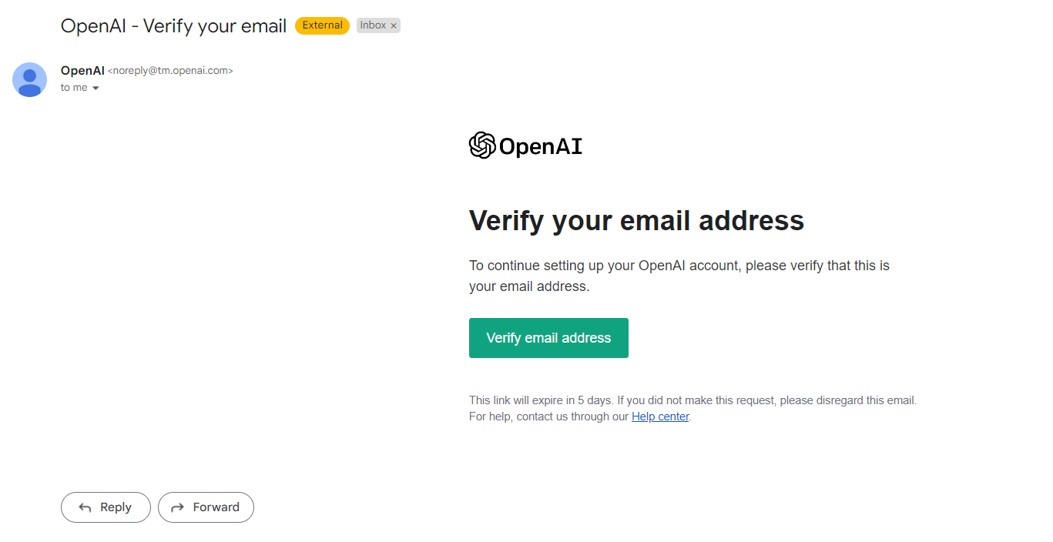Click the Forward button label

(x=216, y=507)
